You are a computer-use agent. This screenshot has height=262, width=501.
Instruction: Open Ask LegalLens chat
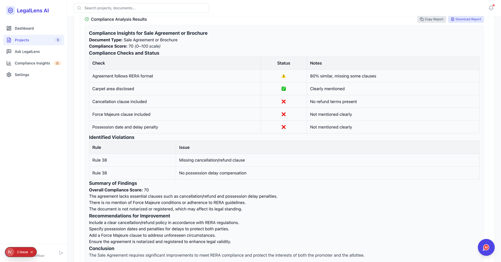(34, 52)
